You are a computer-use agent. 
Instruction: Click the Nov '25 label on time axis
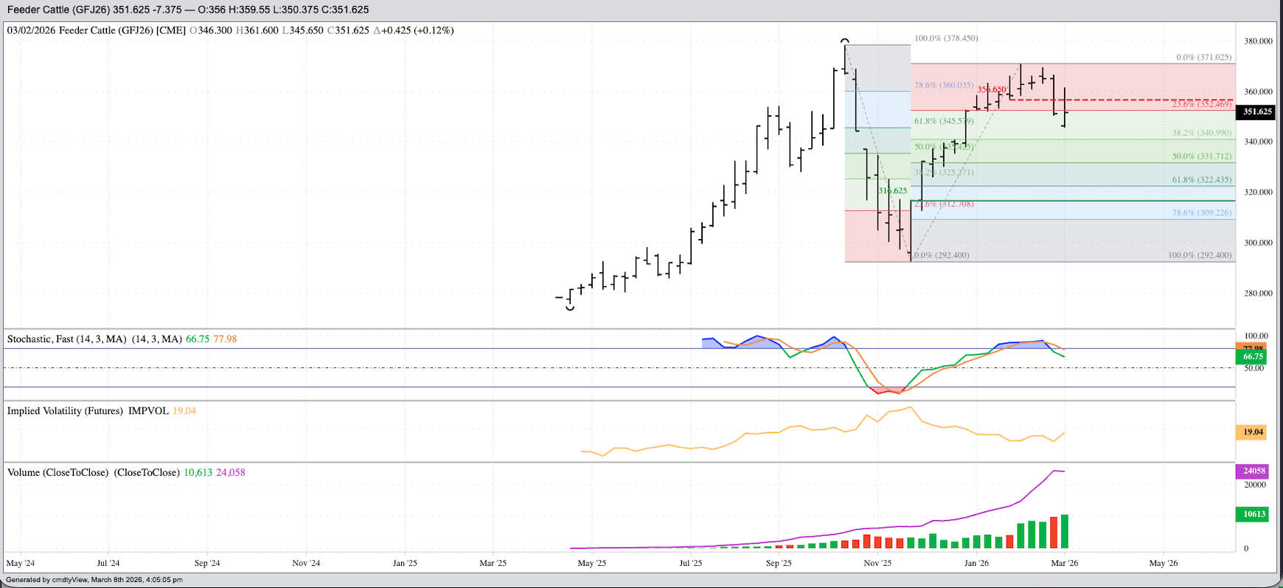click(x=877, y=564)
